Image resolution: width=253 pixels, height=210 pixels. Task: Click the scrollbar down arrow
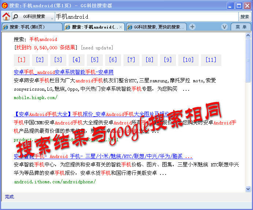click(x=248, y=189)
